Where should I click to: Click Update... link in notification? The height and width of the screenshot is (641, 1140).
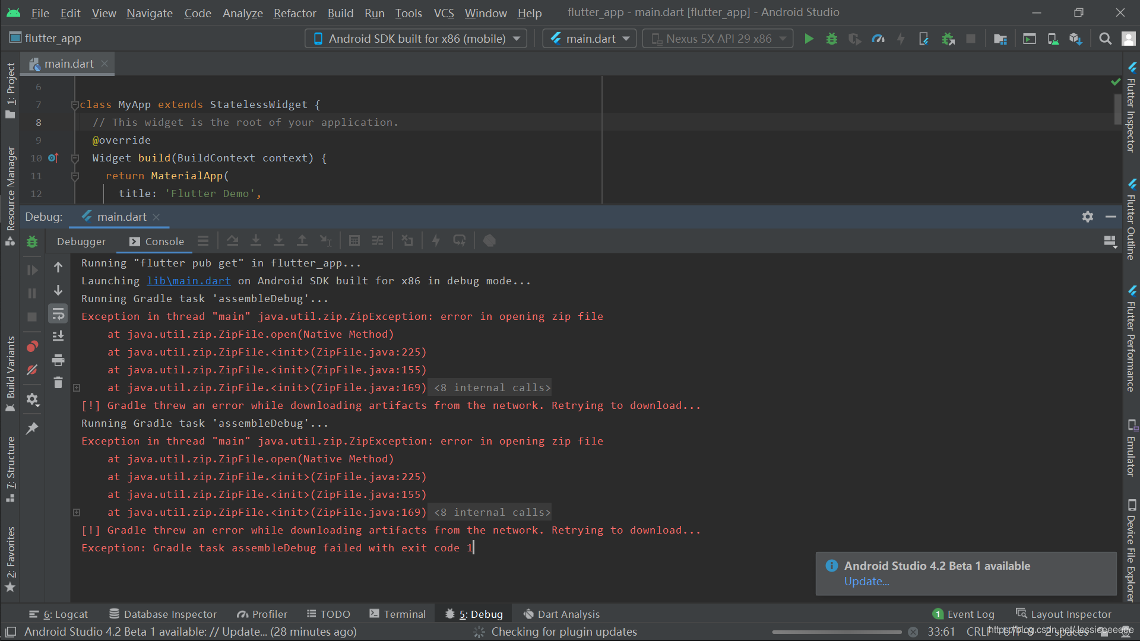click(x=867, y=582)
